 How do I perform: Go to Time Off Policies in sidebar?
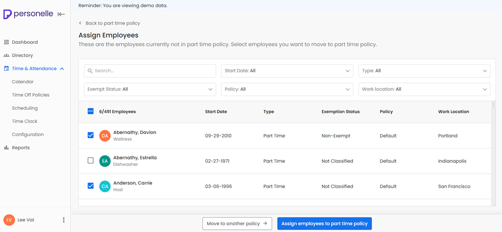tap(30, 95)
